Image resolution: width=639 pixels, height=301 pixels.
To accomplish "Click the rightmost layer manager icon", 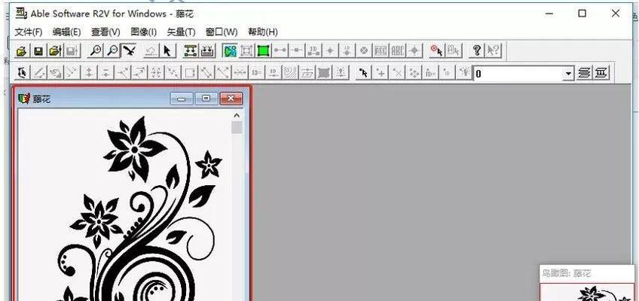I will click(x=601, y=73).
